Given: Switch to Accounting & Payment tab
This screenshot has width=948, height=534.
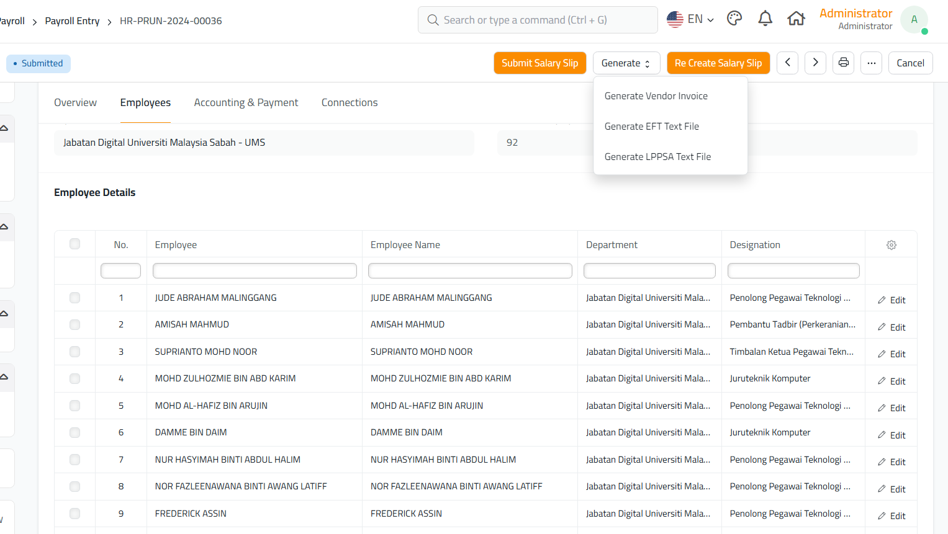Looking at the screenshot, I should [246, 103].
